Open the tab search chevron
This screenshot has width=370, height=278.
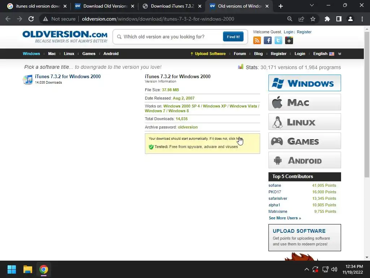tap(312, 5)
